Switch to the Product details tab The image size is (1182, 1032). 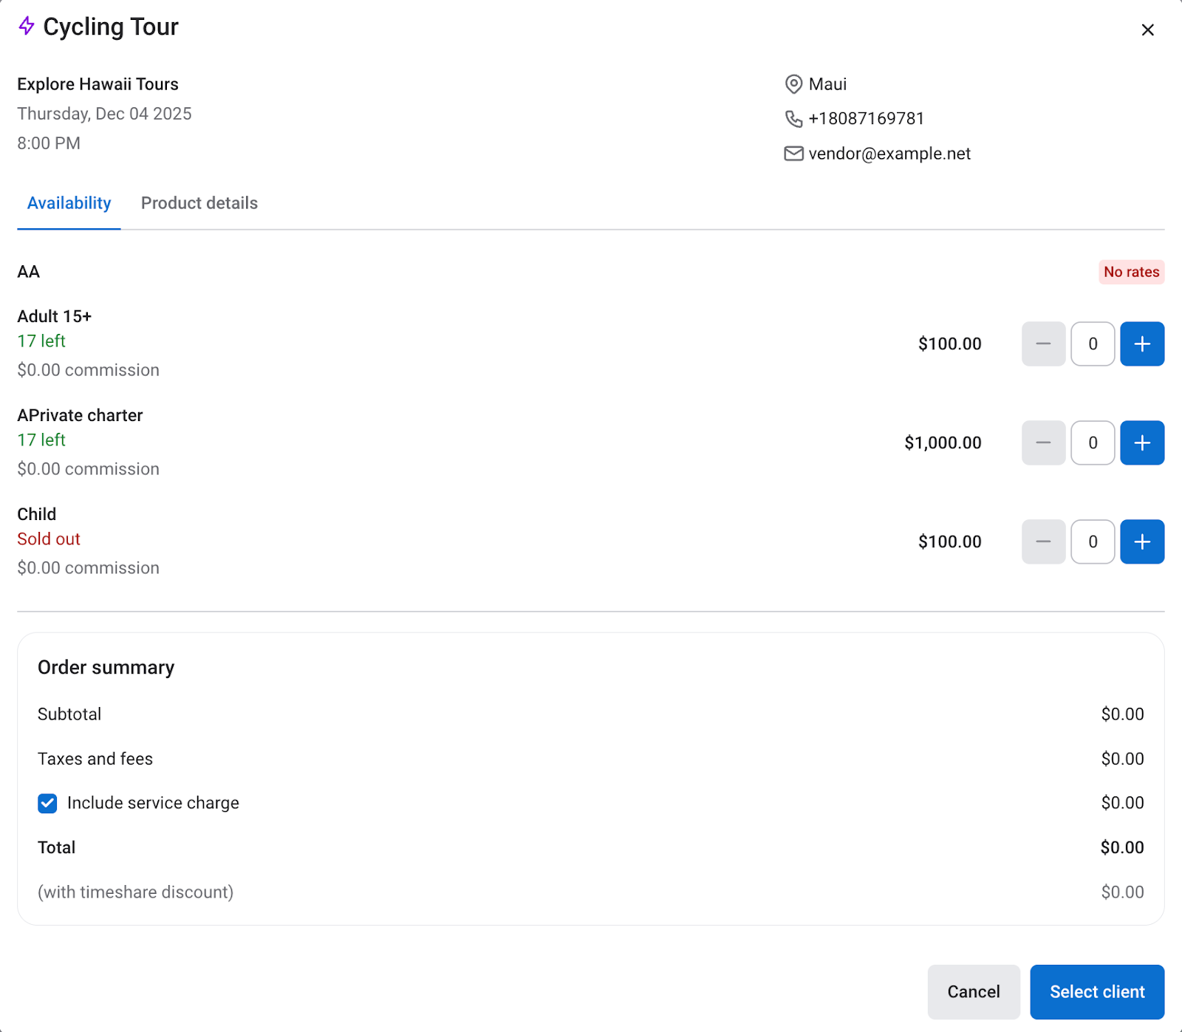[x=199, y=203]
